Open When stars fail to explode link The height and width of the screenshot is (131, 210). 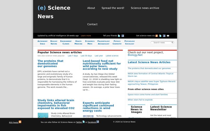pos(140,100)
